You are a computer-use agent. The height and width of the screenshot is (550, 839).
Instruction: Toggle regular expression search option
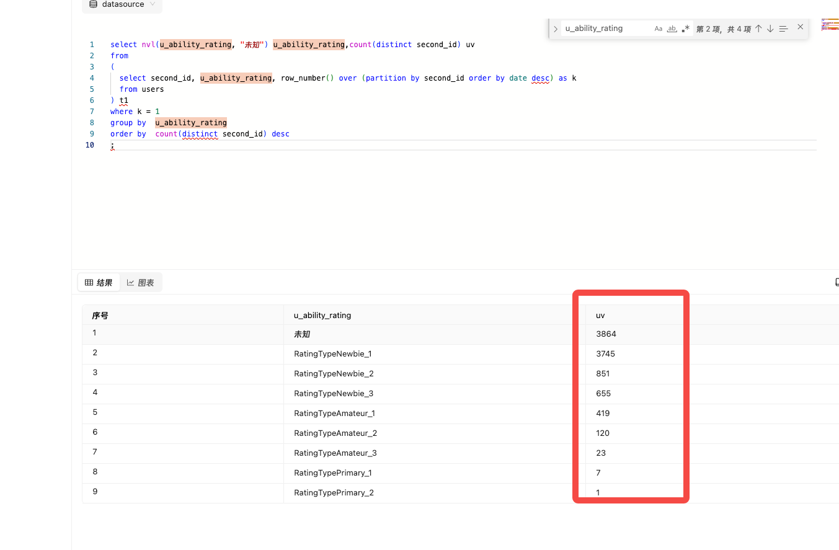[685, 29]
